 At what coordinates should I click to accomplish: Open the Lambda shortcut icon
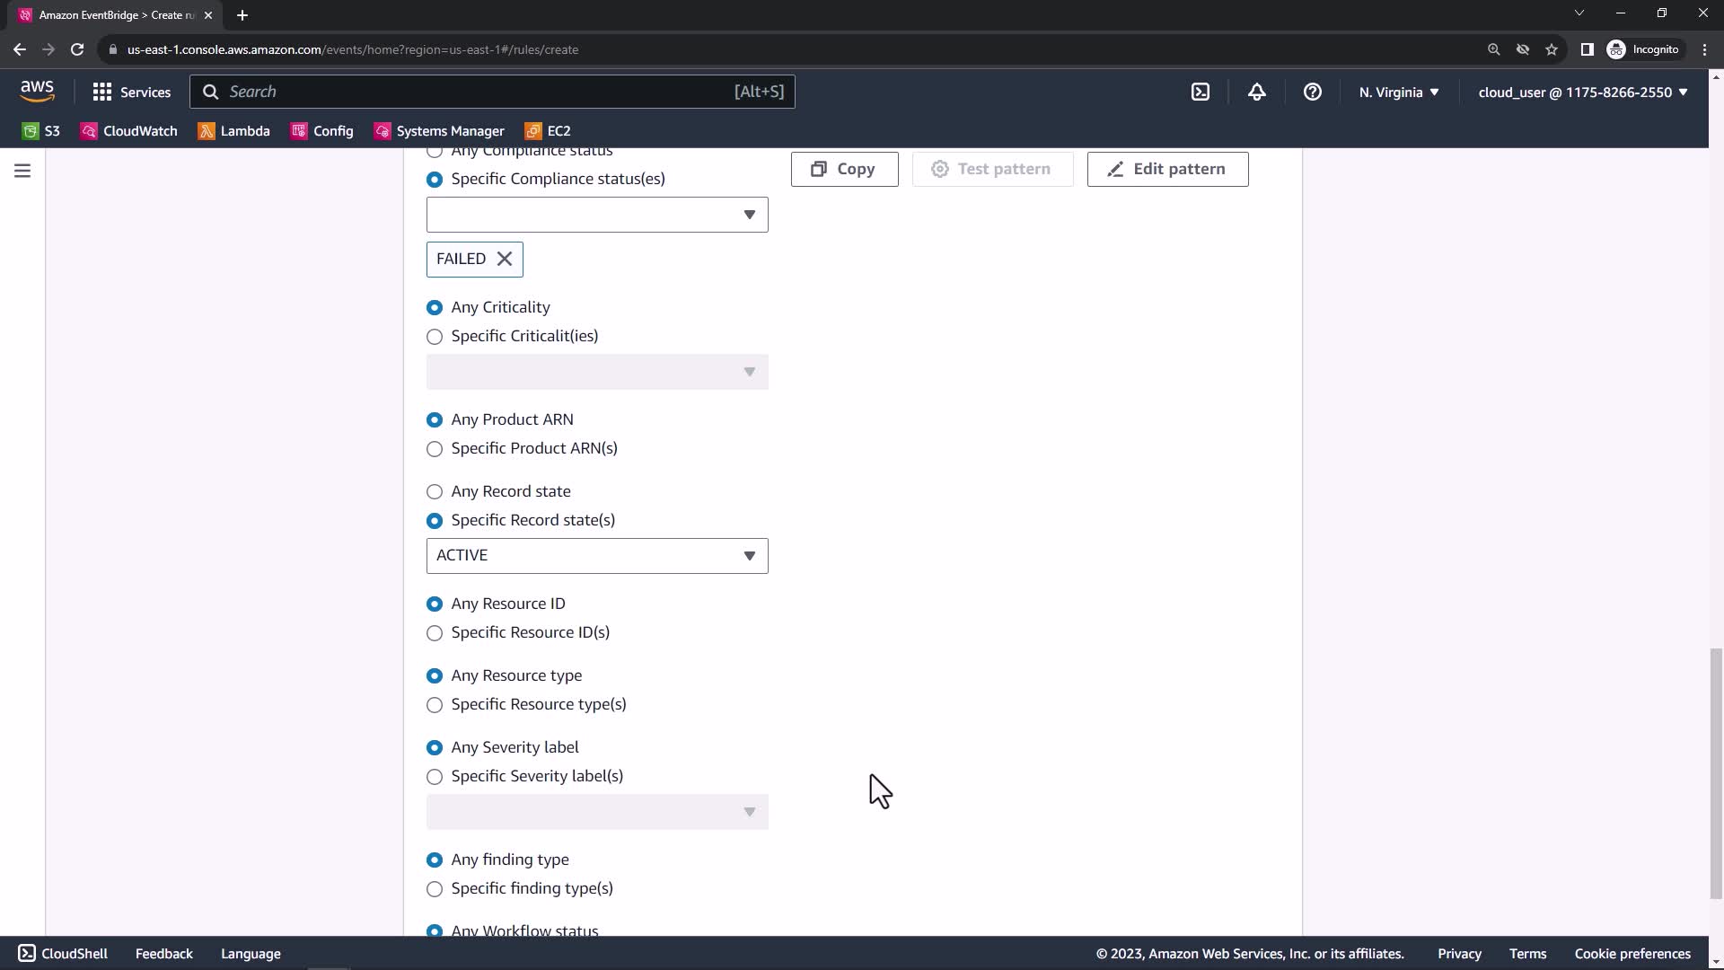pyautogui.click(x=207, y=131)
